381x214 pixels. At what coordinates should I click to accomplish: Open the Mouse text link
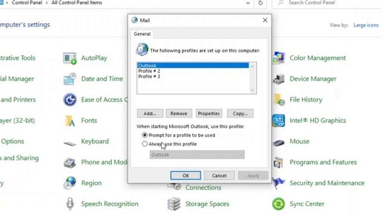click(x=299, y=141)
